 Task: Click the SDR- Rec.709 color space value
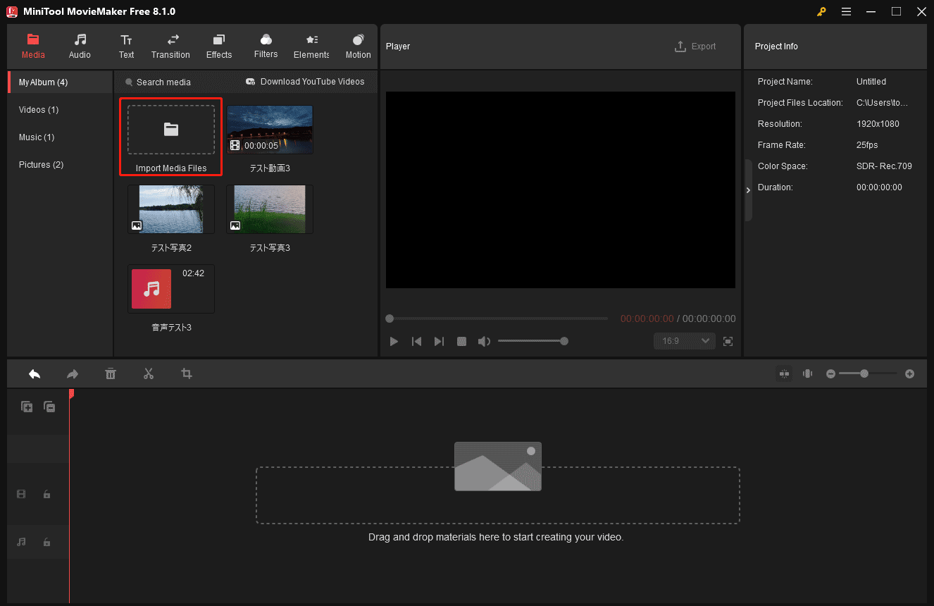884,166
